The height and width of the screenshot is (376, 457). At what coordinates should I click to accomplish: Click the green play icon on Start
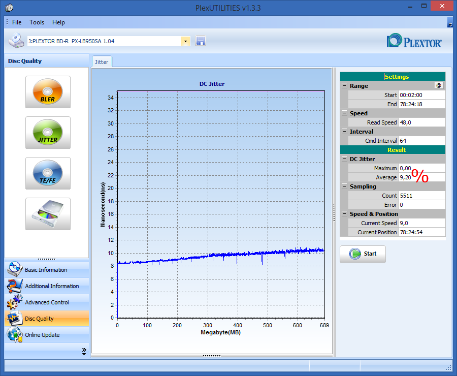[355, 254]
